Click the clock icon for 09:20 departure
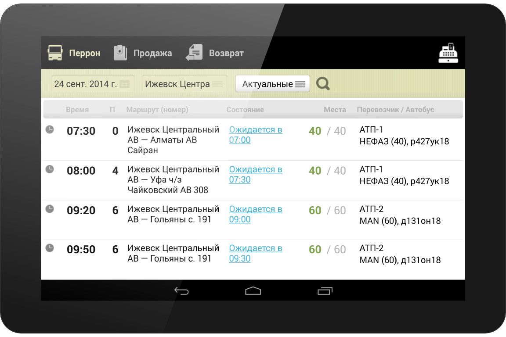Screen dimensions: 506x337 (50, 209)
